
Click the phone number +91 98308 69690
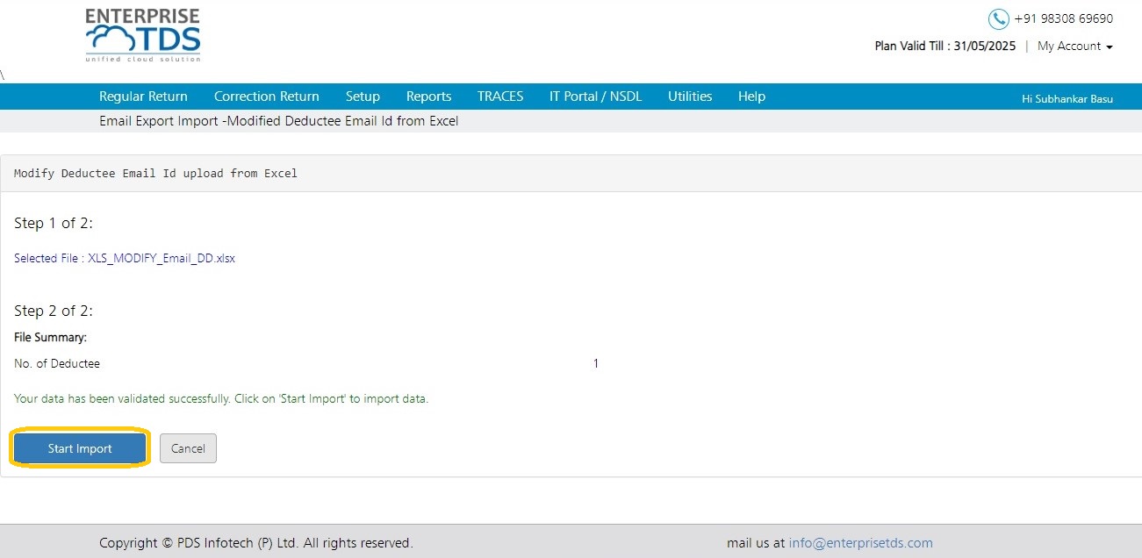1064,19
